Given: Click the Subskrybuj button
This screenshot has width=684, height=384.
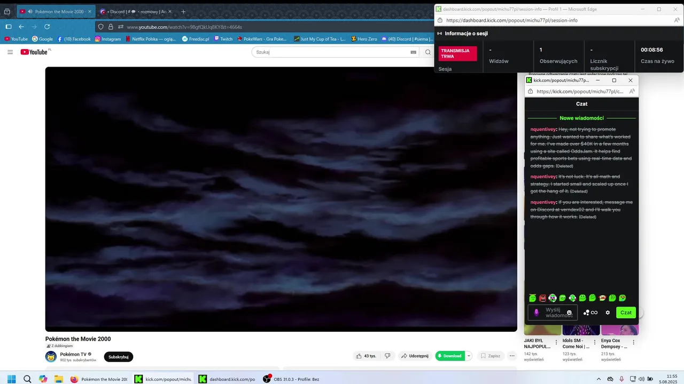Looking at the screenshot, I should point(118,357).
